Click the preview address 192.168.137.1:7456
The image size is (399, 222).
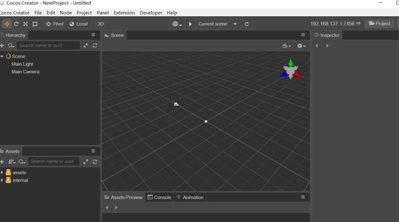click(332, 24)
